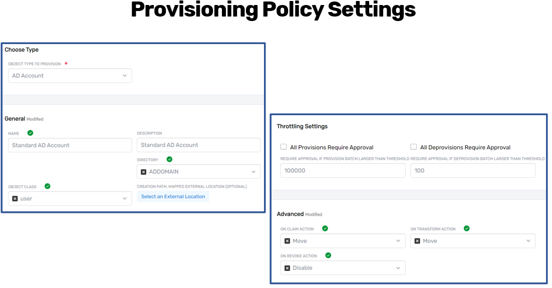
Task: Click green check icon beside OBJECT CLASS
Action: click(x=48, y=186)
